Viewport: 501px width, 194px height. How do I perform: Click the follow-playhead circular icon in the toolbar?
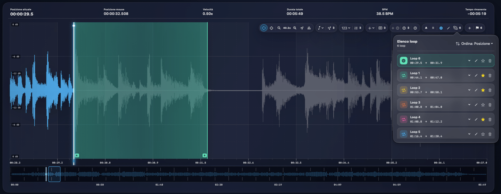click(x=264, y=28)
